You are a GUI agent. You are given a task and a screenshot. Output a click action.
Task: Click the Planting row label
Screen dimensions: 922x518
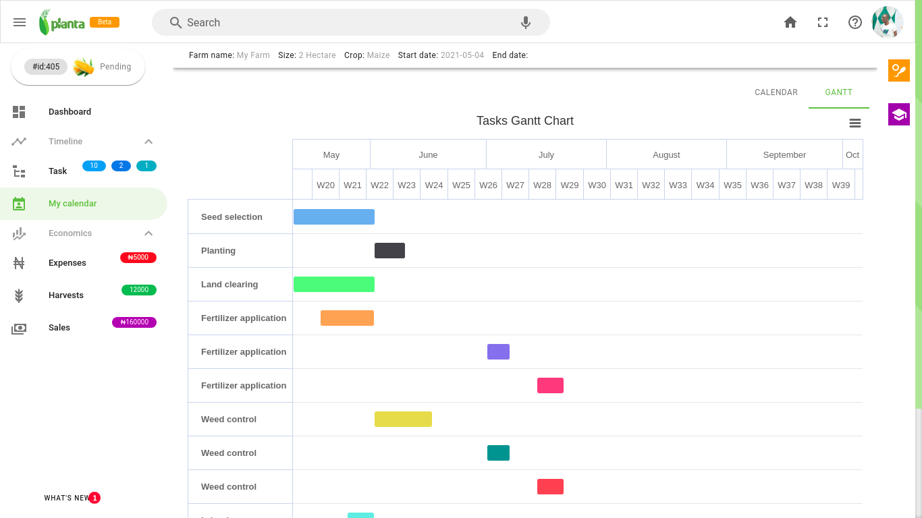tap(218, 251)
